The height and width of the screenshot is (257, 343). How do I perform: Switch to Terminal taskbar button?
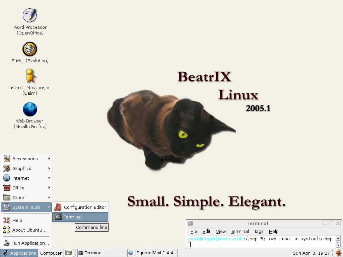(x=102, y=253)
